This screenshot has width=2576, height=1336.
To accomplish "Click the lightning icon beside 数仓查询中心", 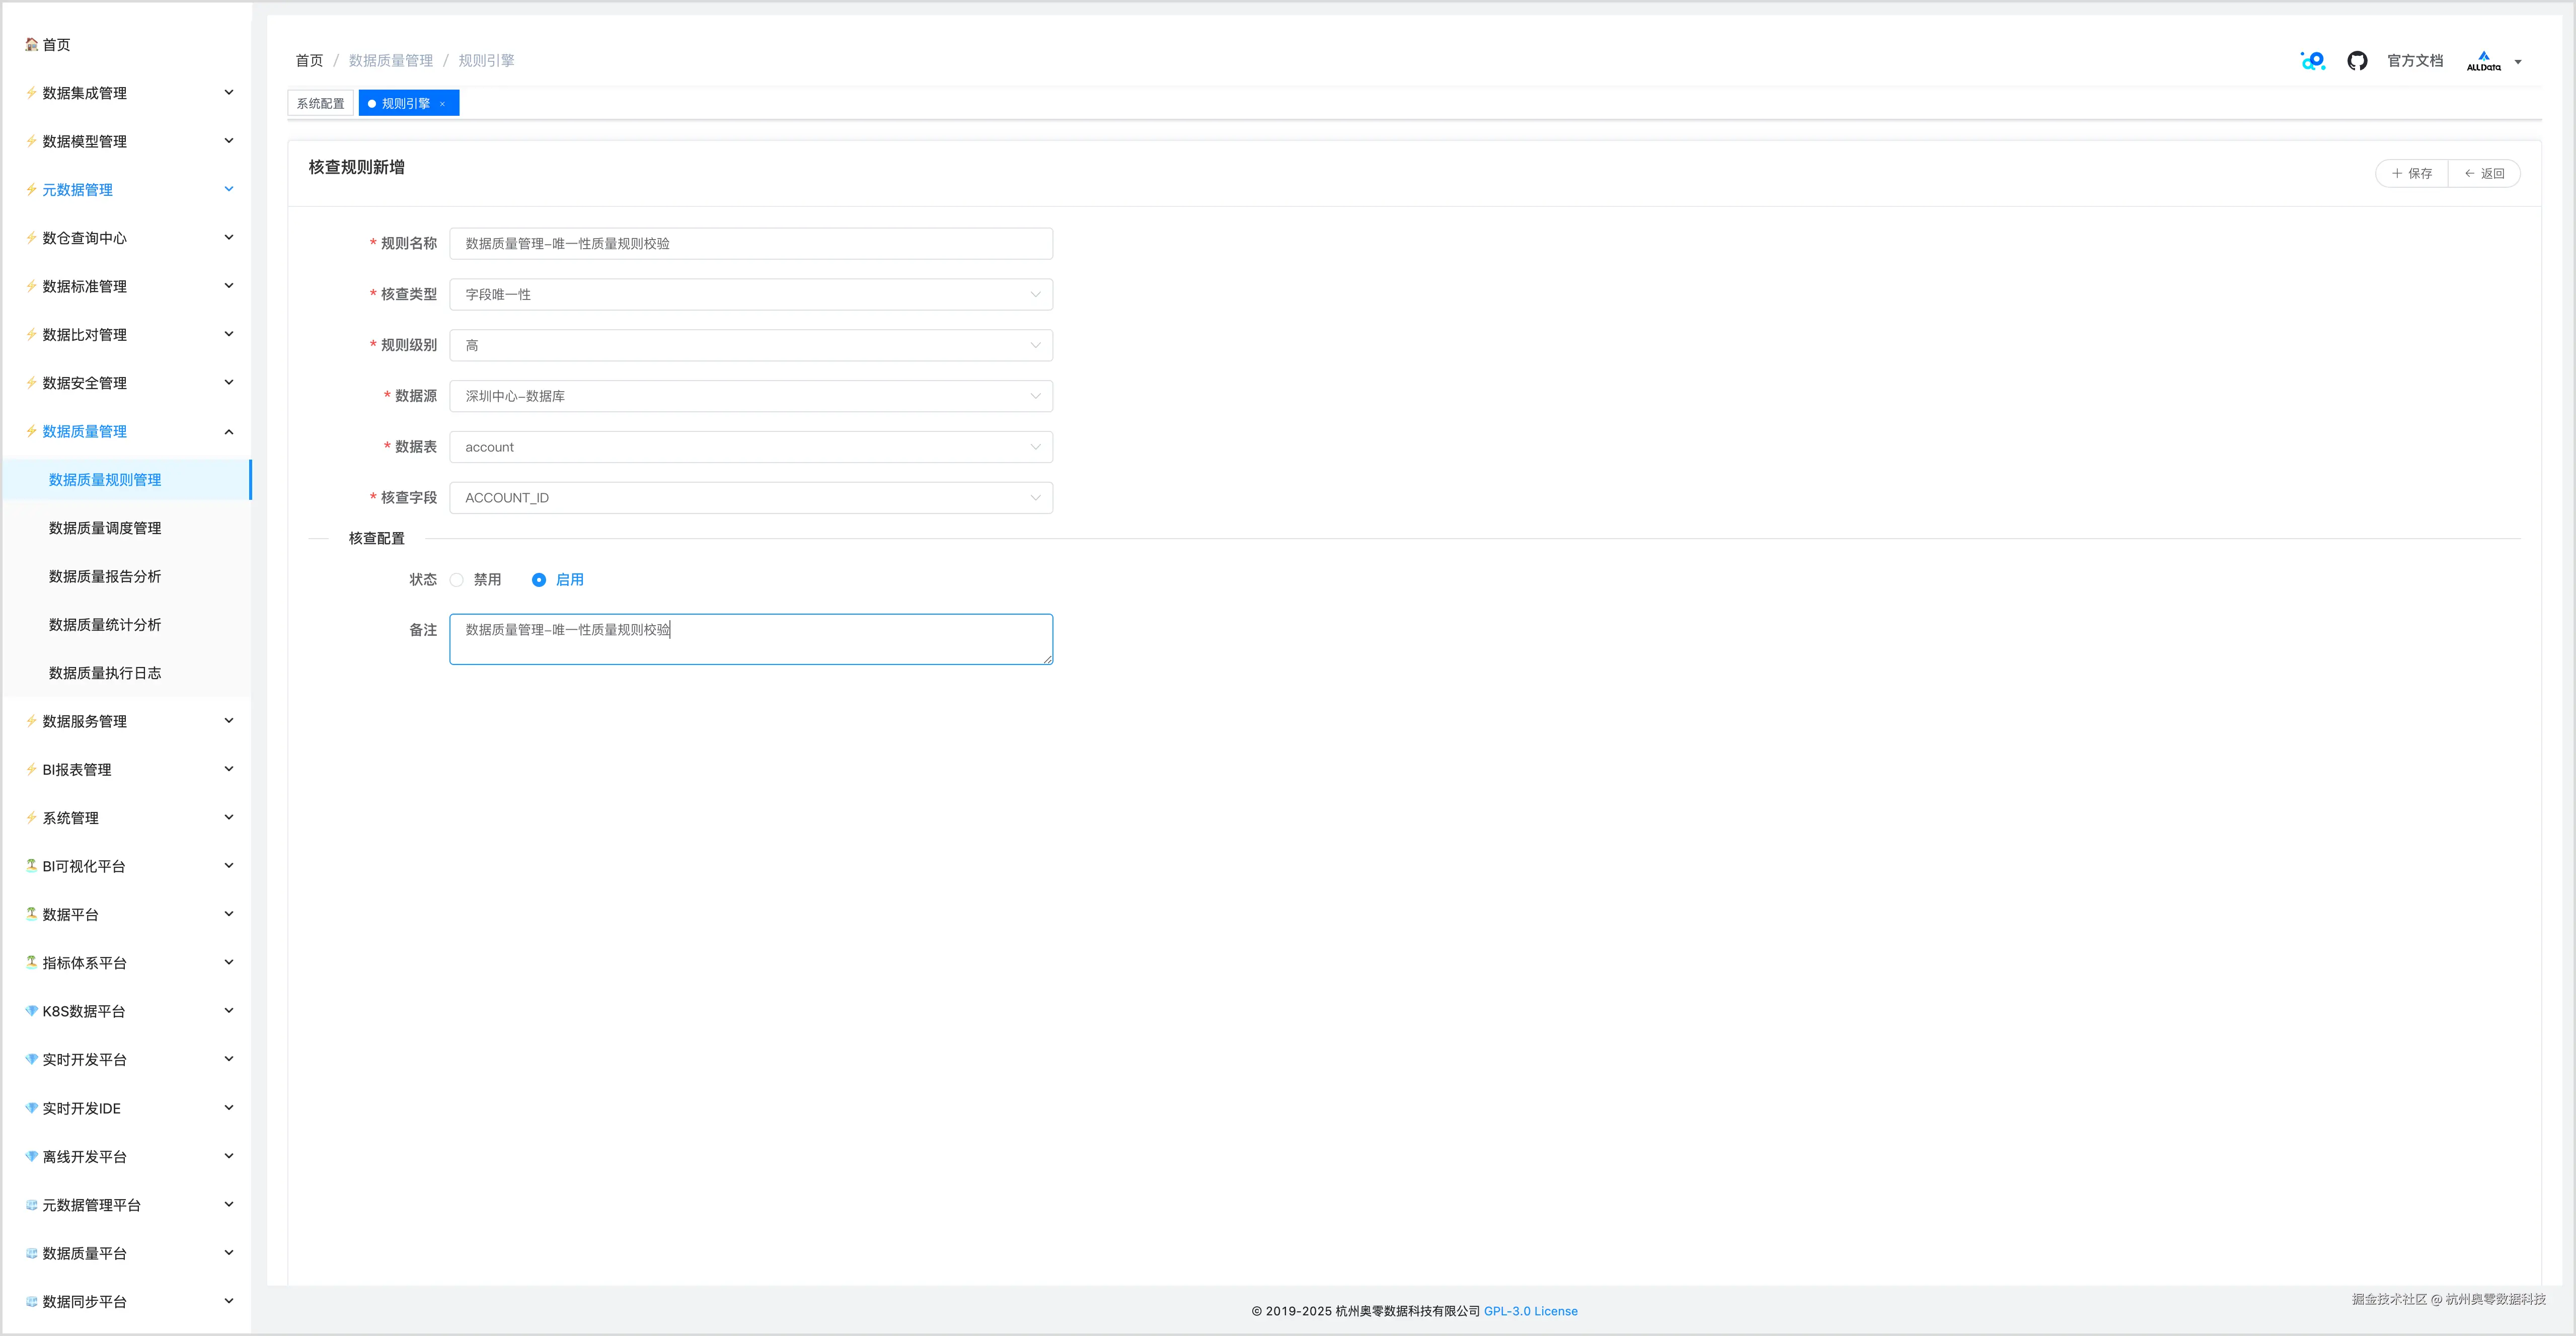I will [x=32, y=238].
